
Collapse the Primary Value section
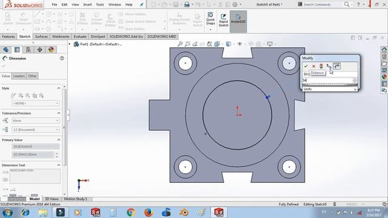pyautogui.click(x=59, y=140)
